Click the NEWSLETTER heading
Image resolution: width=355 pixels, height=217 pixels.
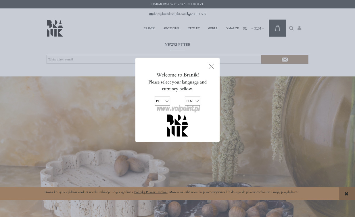(177, 45)
